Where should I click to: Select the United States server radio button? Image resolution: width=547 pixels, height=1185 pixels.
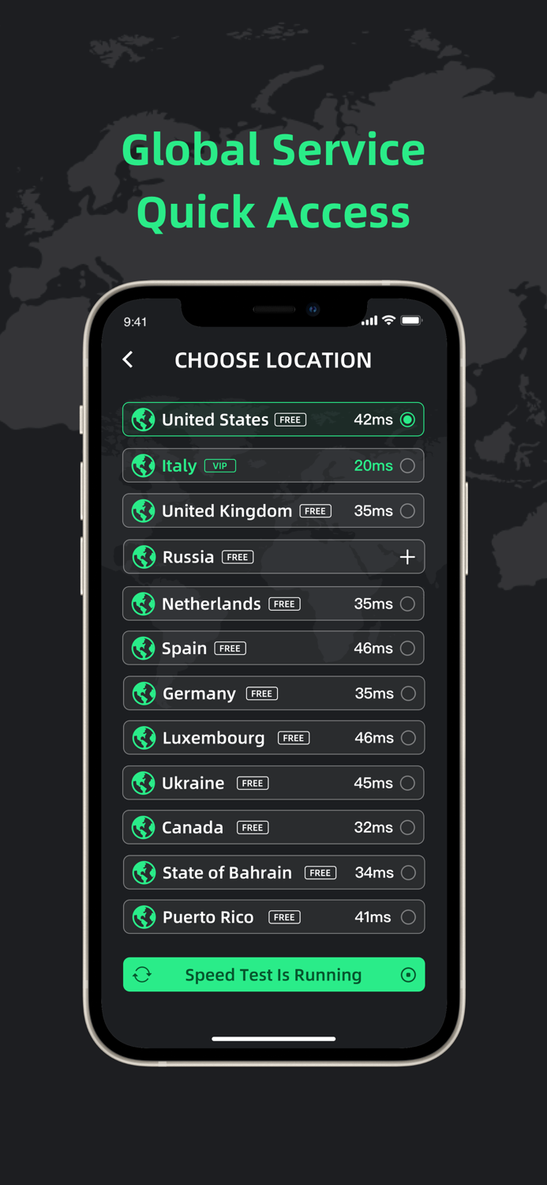pyautogui.click(x=407, y=419)
